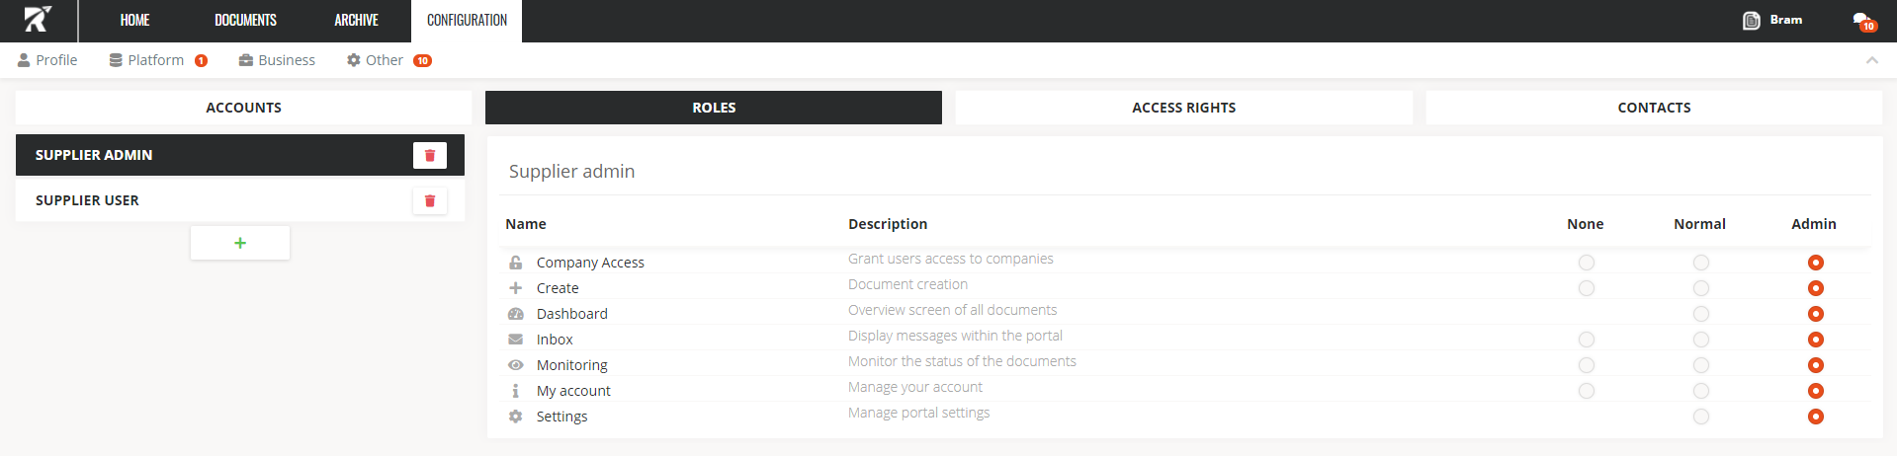The height and width of the screenshot is (456, 1897).
Task: Select the Admin radio for Settings
Action: pos(1815,417)
